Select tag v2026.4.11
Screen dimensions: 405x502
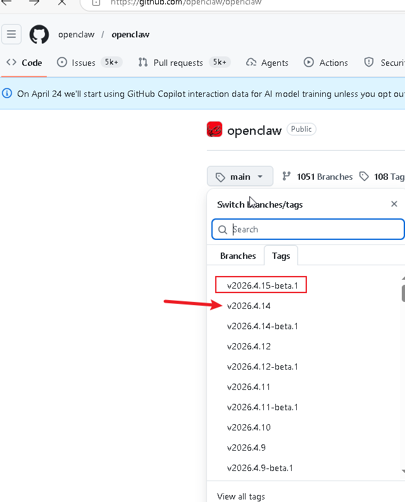click(249, 387)
